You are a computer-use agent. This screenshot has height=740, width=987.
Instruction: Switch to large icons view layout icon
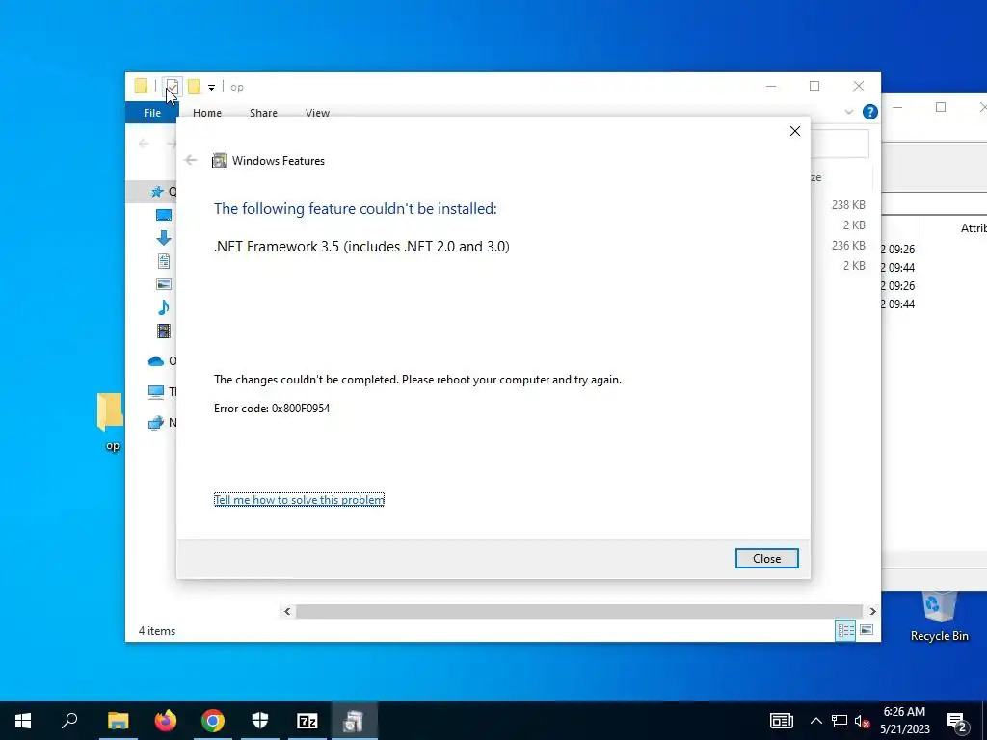click(867, 630)
